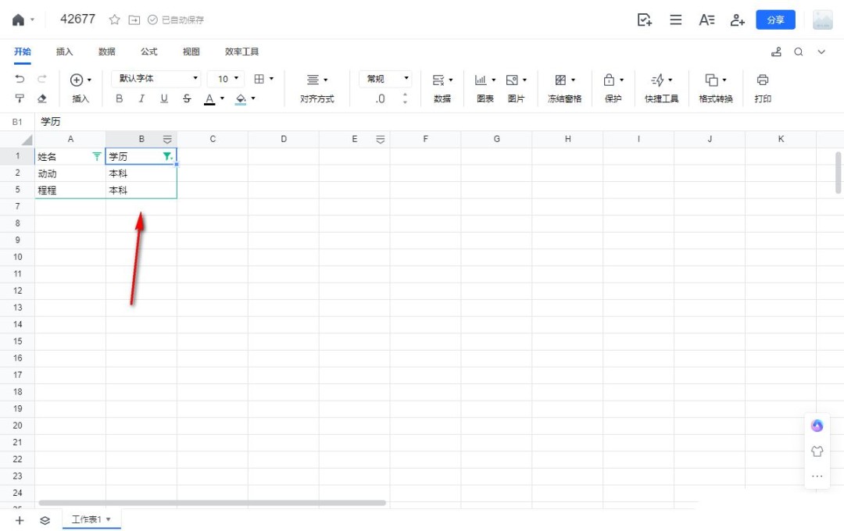The image size is (844, 531).
Task: Open the print icon labeled 打印
Action: click(763, 80)
